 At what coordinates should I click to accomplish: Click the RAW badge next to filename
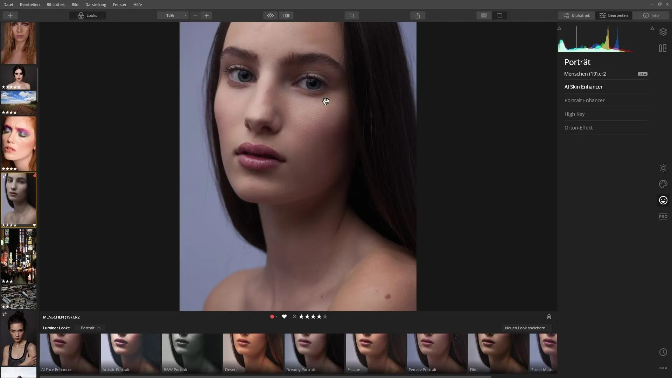[643, 74]
